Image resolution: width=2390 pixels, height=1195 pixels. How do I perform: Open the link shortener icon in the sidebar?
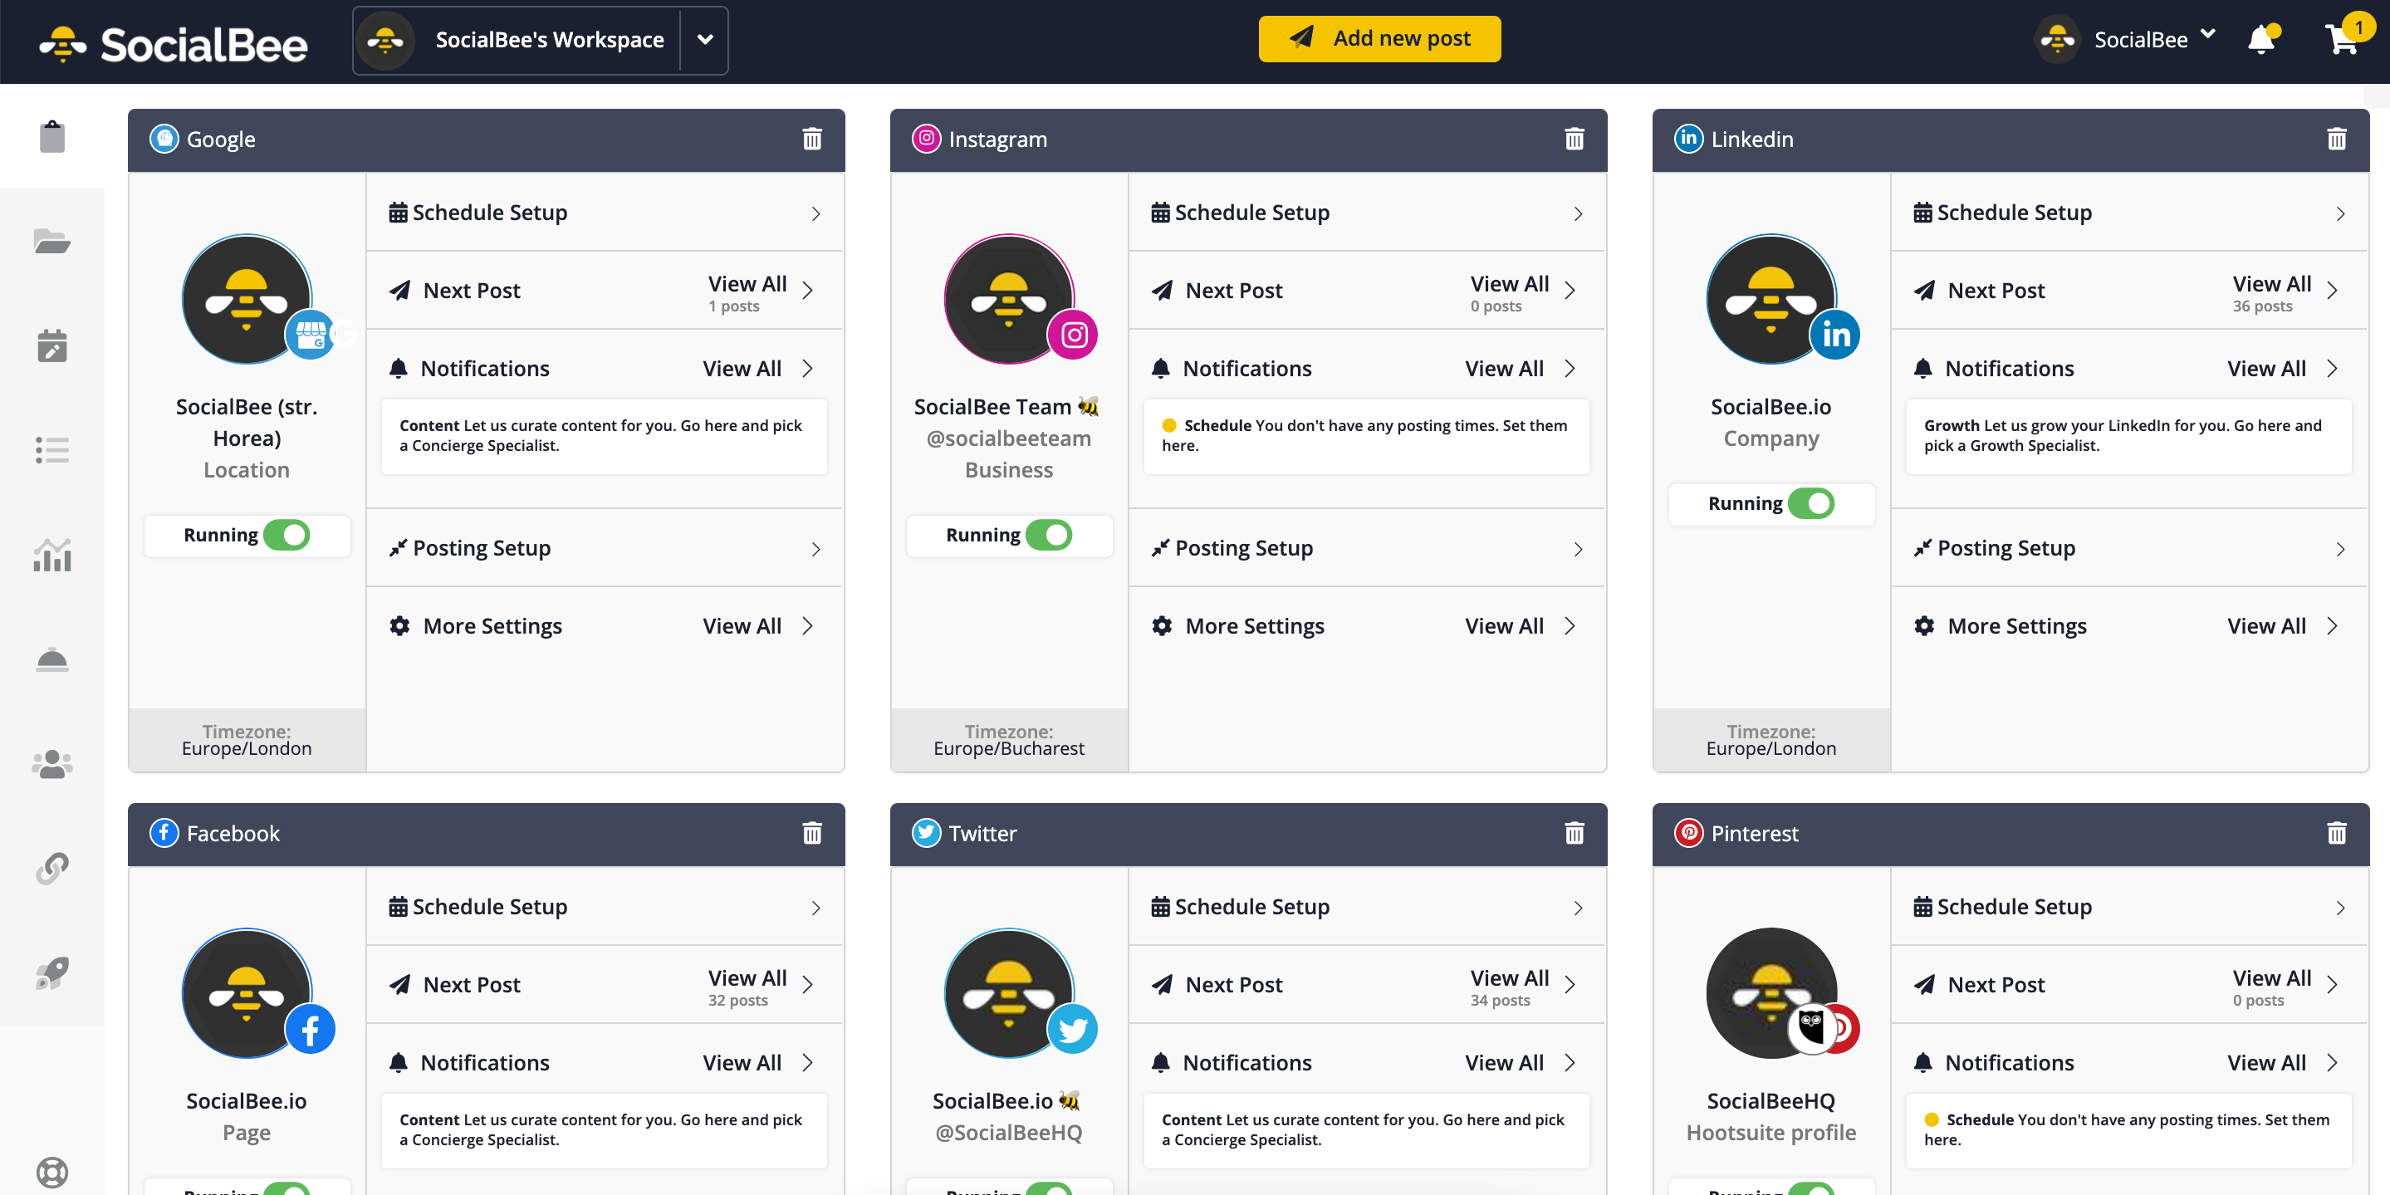pos(52,869)
